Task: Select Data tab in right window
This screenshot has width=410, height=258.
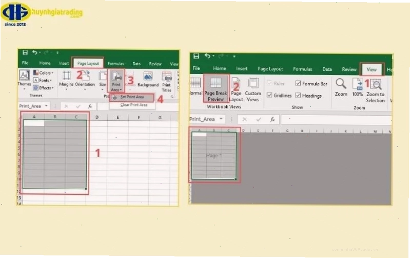Action: tap(327, 69)
